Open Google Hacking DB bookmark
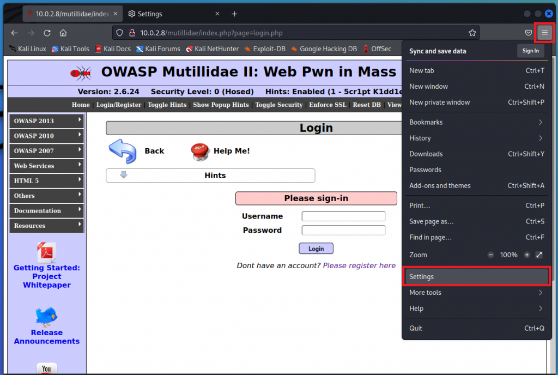Viewport: 558px width, 375px height. [324, 49]
